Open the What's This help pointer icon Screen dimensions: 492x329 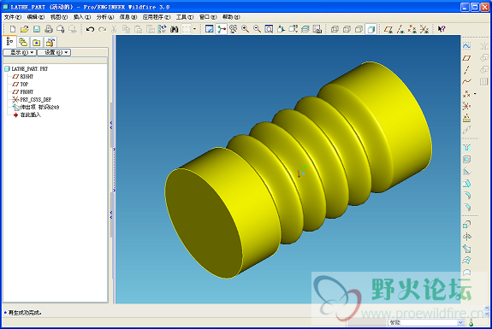pos(442,29)
